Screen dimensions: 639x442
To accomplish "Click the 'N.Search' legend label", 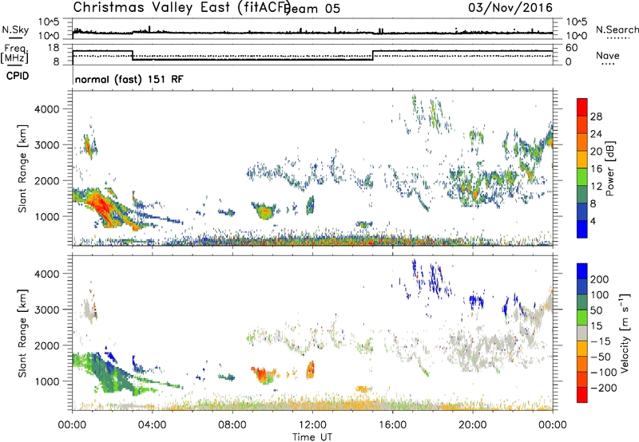I will pos(617,30).
